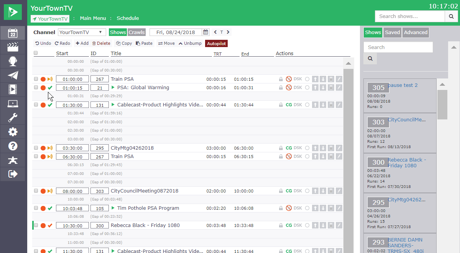
Task: Open the Schedule header link
Action: (x=128, y=18)
